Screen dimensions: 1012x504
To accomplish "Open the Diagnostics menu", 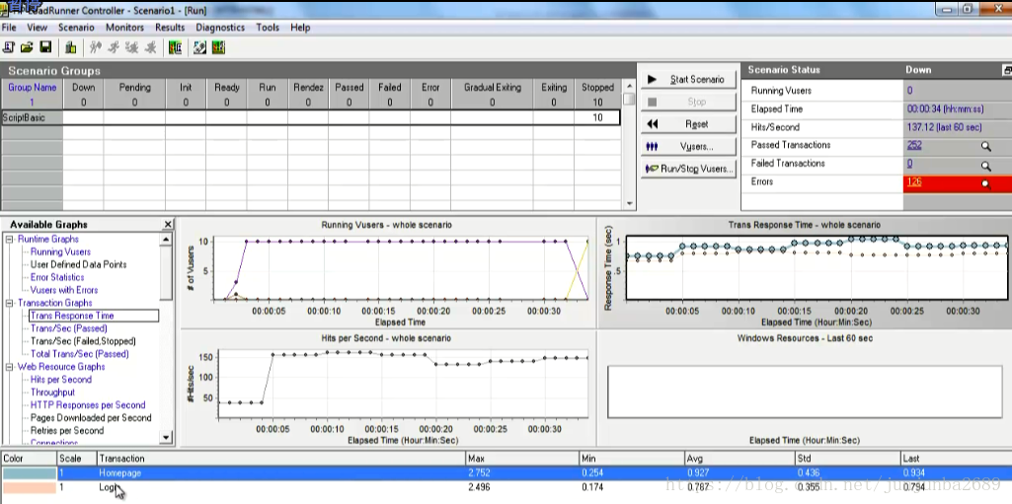I will point(220,28).
